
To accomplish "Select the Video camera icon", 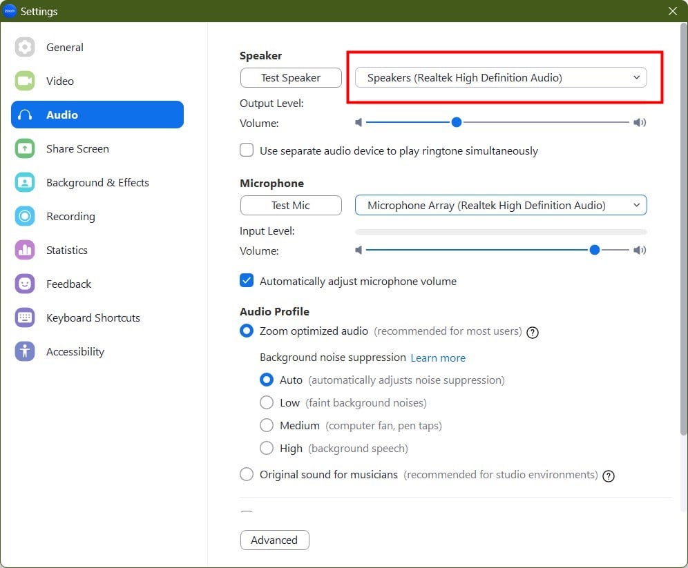I will pyautogui.click(x=25, y=81).
